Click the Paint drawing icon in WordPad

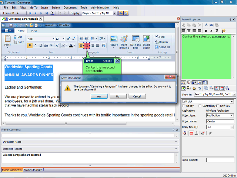point(124,39)
